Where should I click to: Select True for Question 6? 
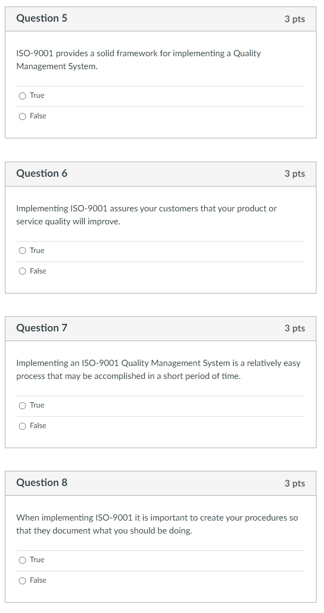22,250
